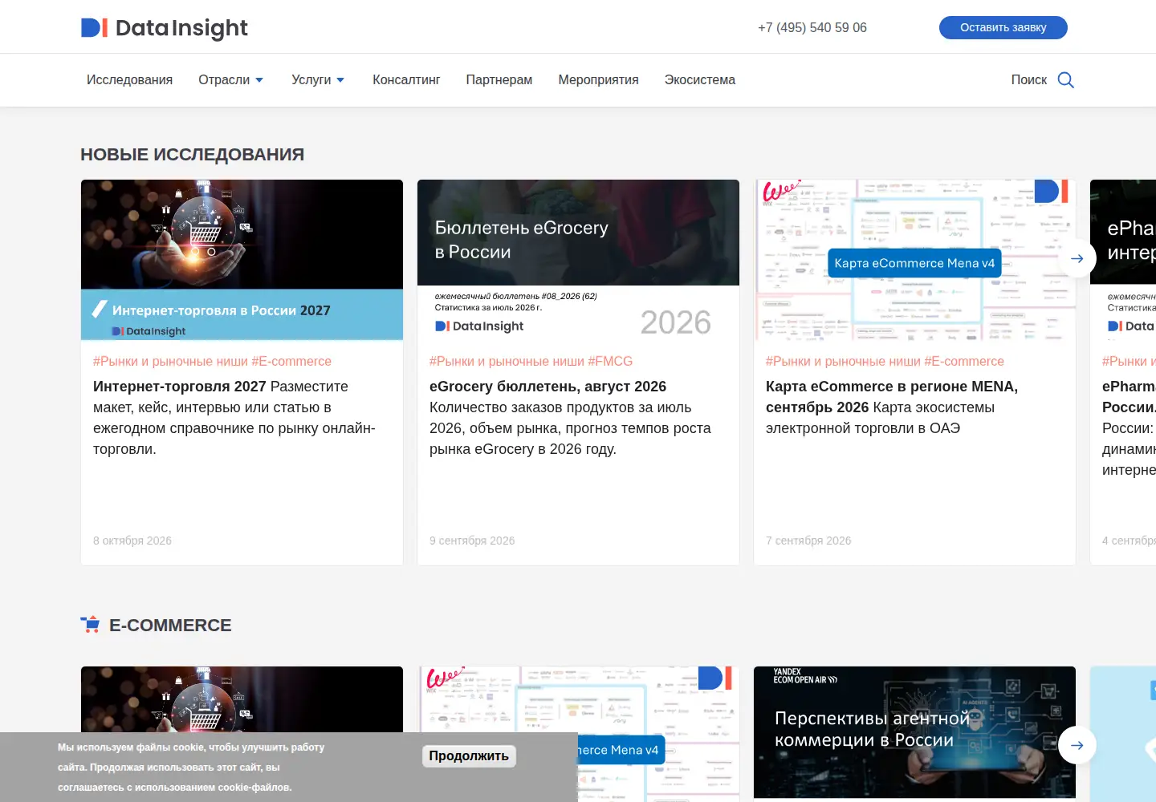Click the Оставить заявку button
The width and height of the screenshot is (1156, 802).
(1003, 27)
